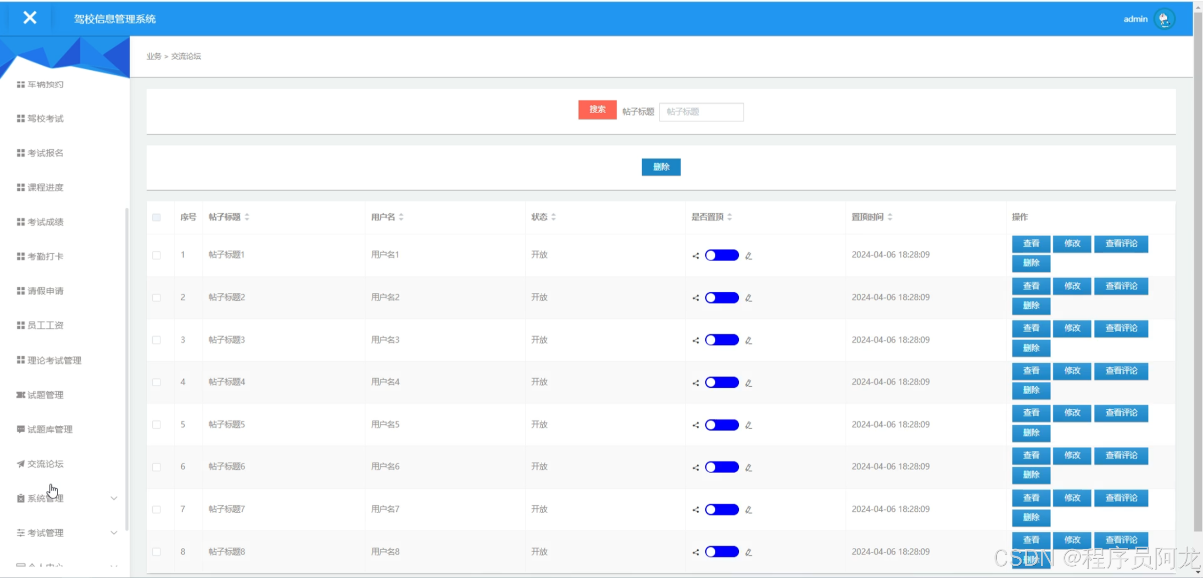The image size is (1203, 578).
Task: Check the select-all checkbox in table header
Action: click(x=156, y=217)
